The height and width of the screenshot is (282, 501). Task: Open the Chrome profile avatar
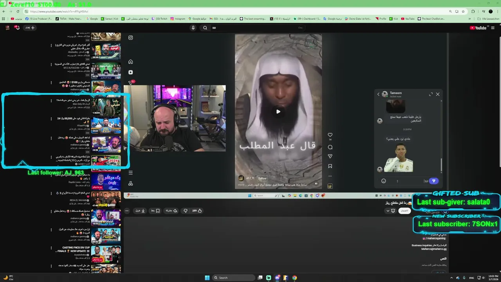click(490, 11)
